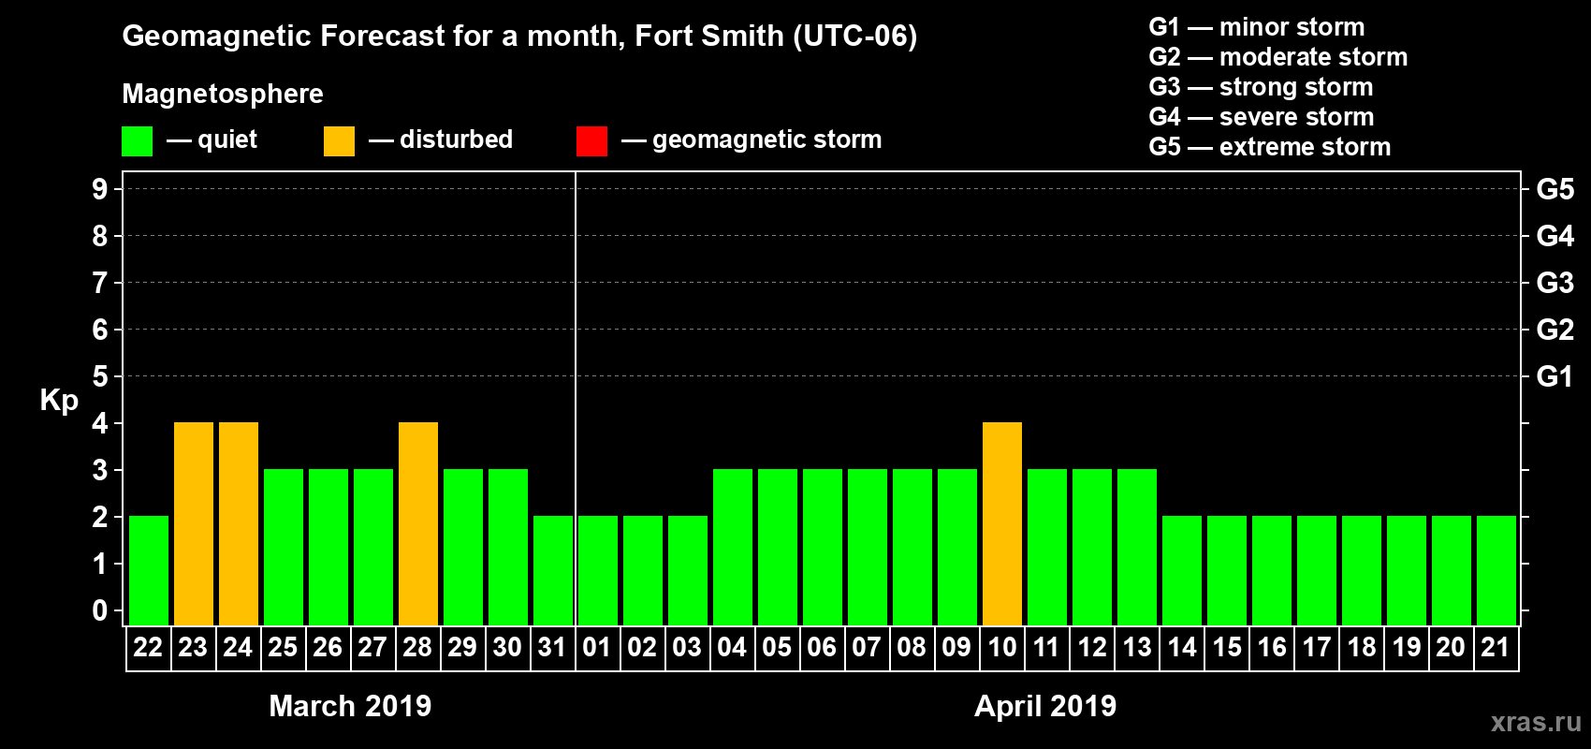Click date label 06 on the axis
The height and width of the screenshot is (749, 1591).
[x=822, y=647]
